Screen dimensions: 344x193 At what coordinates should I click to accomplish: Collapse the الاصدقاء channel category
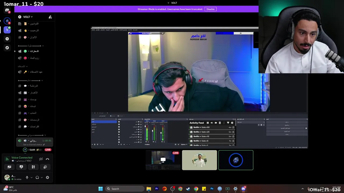[x=23, y=66]
